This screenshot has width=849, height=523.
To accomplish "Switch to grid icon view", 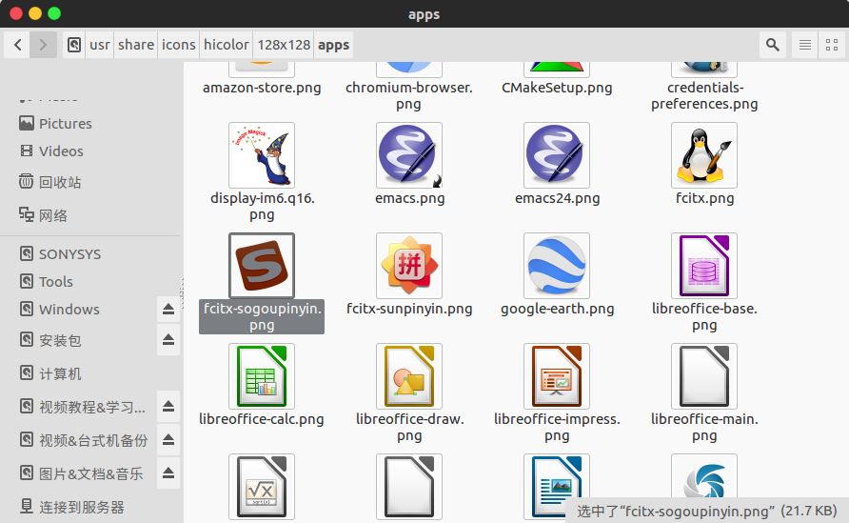I will coord(833,45).
